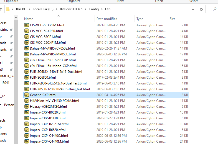Click the CIS-VCC-25CXP1M.bfml file icon
The width and height of the screenshot is (218, 144).
click(x=27, y=43)
